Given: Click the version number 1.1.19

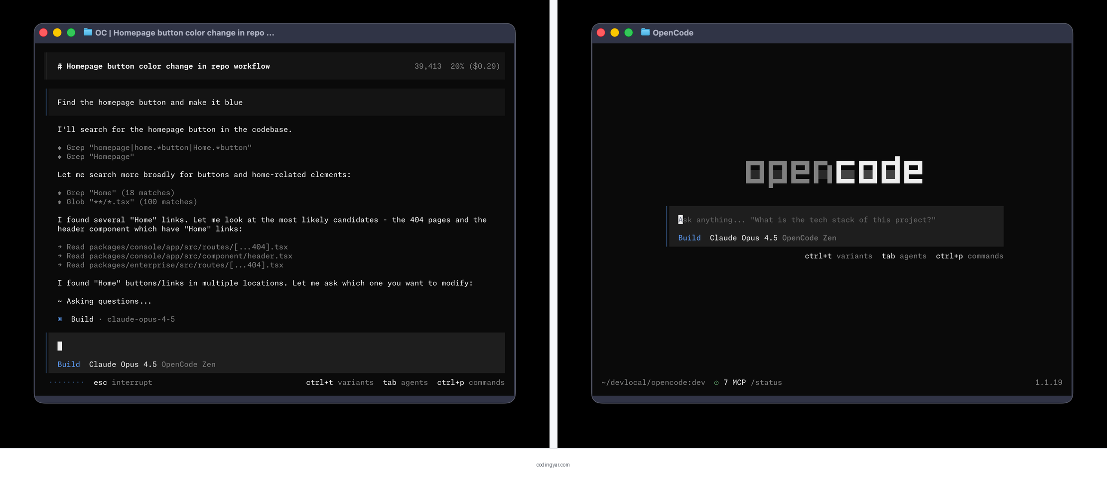Looking at the screenshot, I should 1049,382.
